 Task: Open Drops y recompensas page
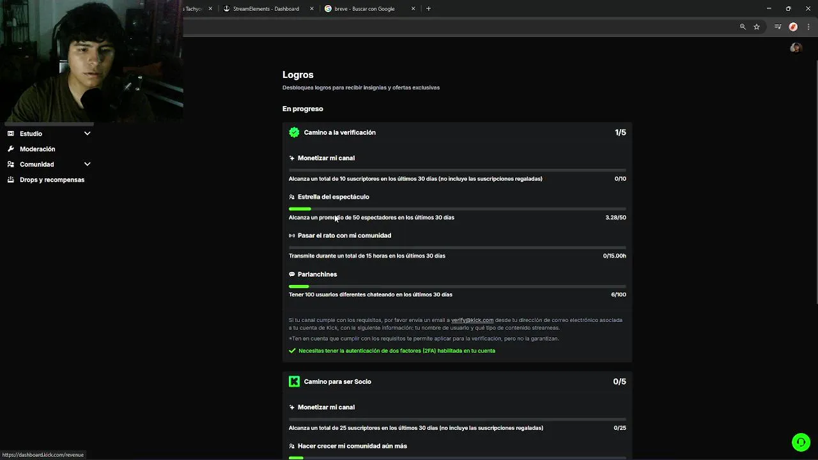[52, 180]
